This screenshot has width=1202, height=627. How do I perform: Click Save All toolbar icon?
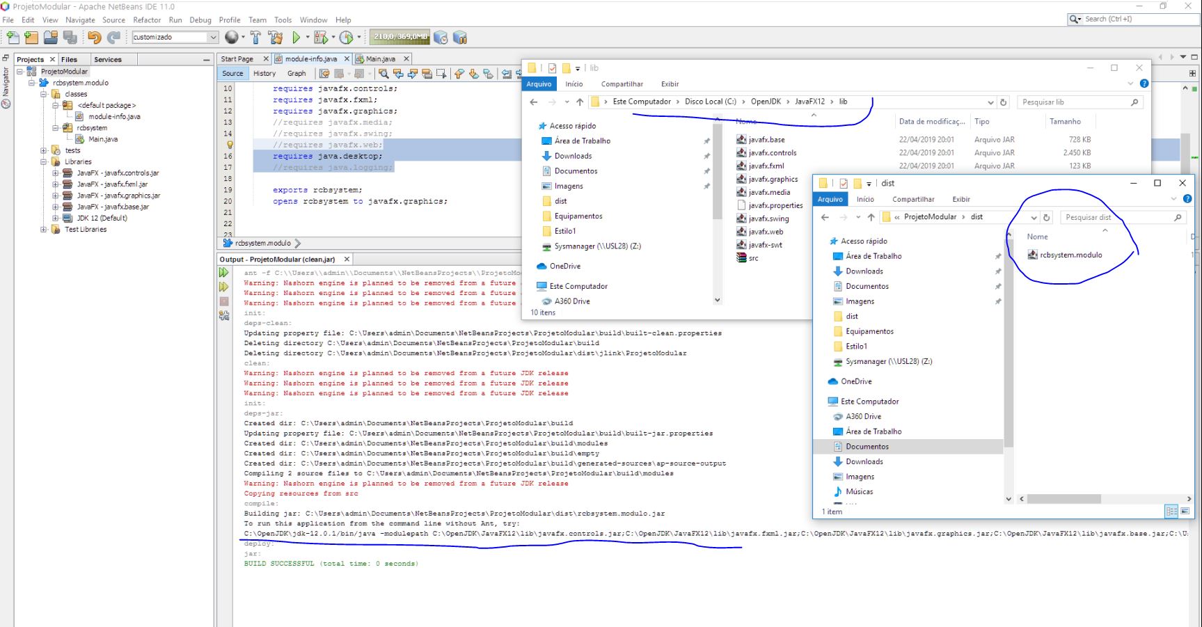coord(70,38)
